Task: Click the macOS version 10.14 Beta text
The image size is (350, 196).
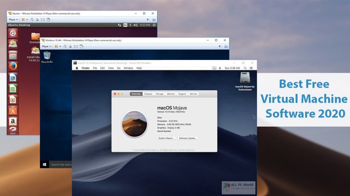Action: click(171, 112)
